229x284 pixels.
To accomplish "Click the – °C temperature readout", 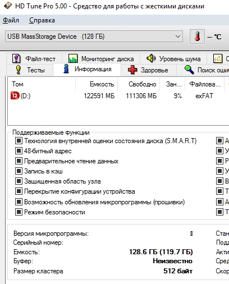I will (214, 36).
